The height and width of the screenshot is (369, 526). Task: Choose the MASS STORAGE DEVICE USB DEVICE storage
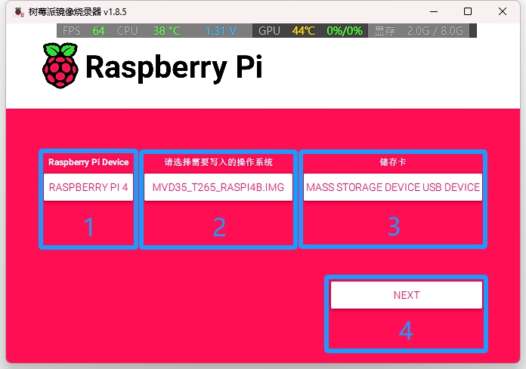tap(393, 187)
